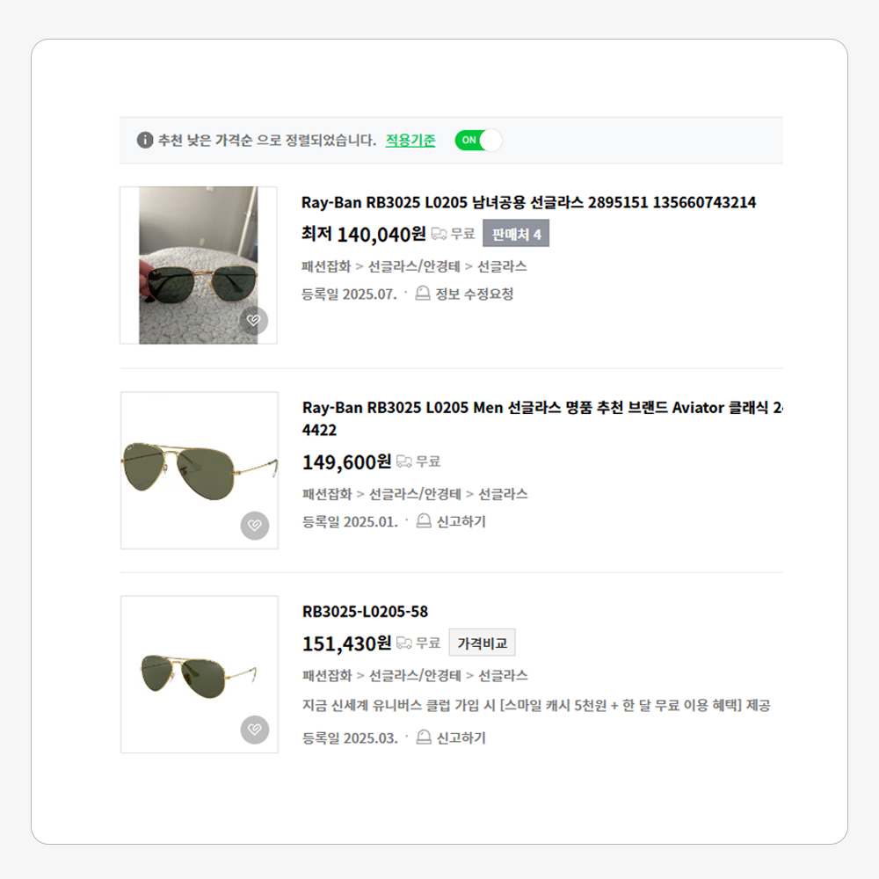Screen dimensions: 879x879
Task: Click heart icon on RB3025-L0205-58 thumbnail
Action: tap(255, 730)
